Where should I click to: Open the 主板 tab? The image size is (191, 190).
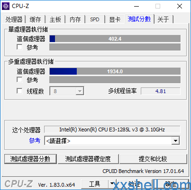[x=55, y=19]
